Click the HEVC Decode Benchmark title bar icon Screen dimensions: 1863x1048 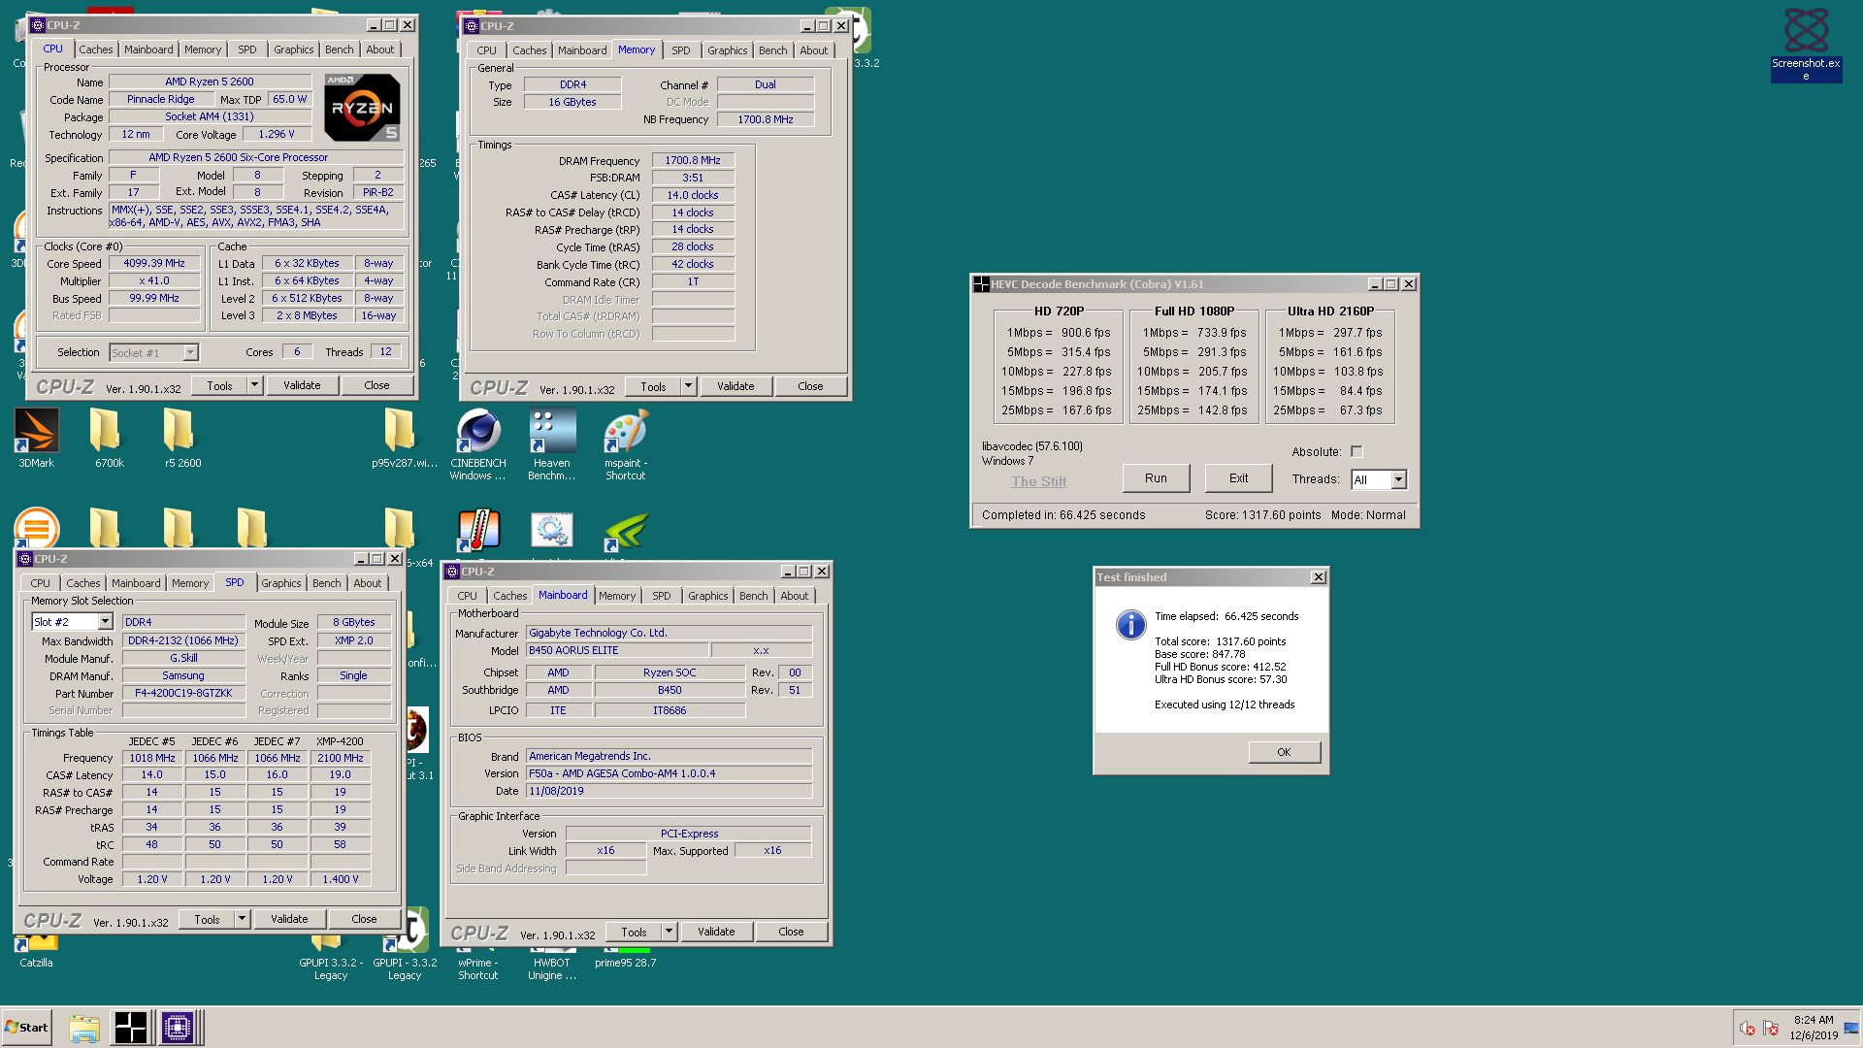(982, 284)
